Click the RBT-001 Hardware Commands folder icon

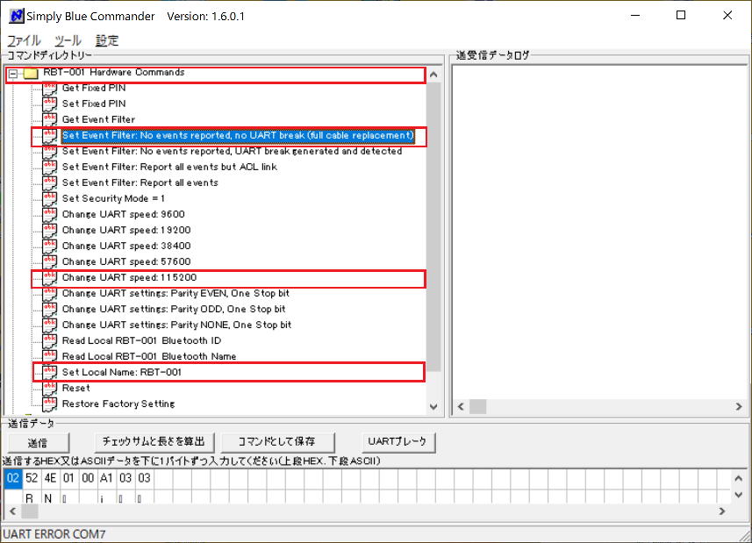[x=31, y=74]
